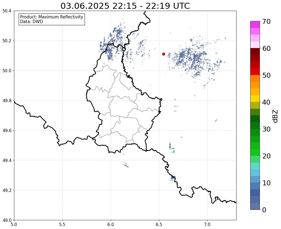
Task: Click the 50.0 latitude axis label
Action: coord(7,71)
